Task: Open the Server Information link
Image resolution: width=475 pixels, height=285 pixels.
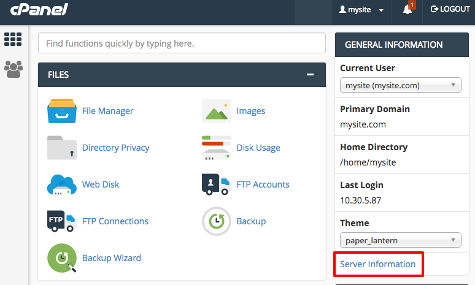Action: pos(377,264)
